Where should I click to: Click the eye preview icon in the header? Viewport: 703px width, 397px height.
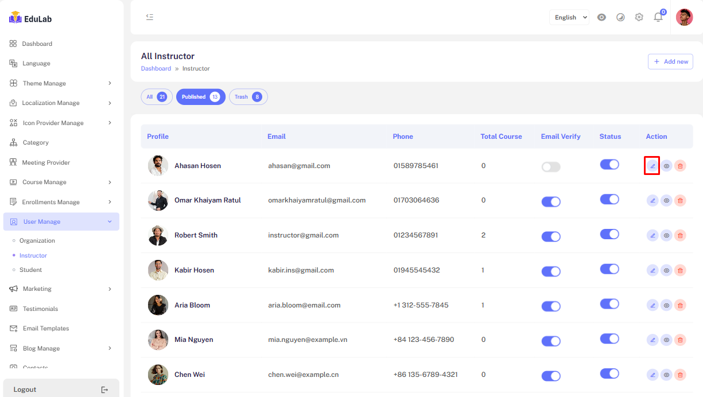point(601,17)
